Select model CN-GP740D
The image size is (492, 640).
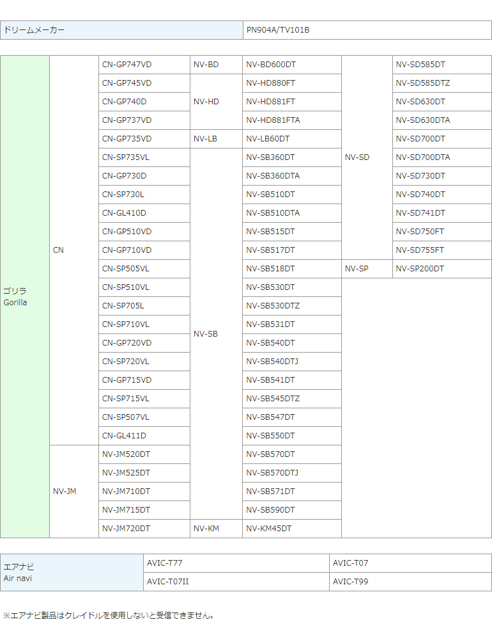[144, 102]
